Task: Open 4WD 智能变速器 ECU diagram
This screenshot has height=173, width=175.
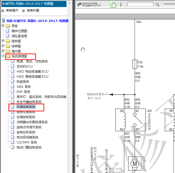Action: click(32, 77)
